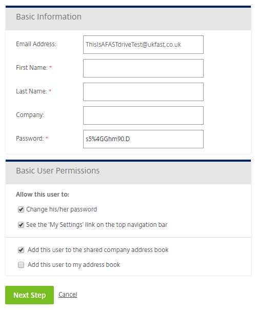Click the red asterisk beside Password label
The width and height of the screenshot is (257, 310).
(47, 138)
